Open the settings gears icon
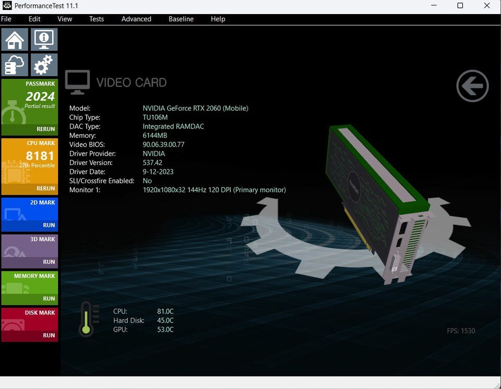501x389 pixels. pyautogui.click(x=44, y=65)
